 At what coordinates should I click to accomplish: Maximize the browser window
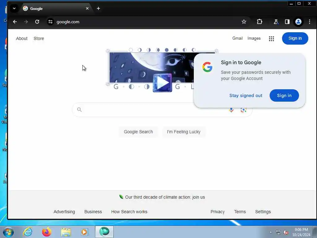299,3
